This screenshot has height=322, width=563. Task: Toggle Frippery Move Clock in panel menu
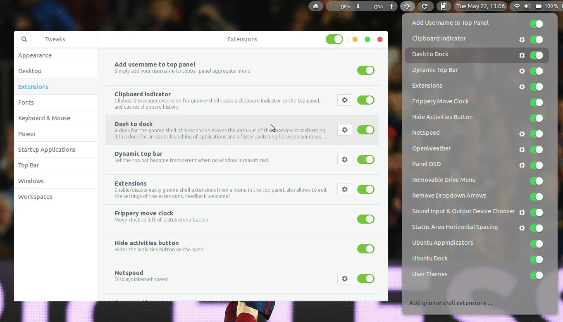[537, 103]
